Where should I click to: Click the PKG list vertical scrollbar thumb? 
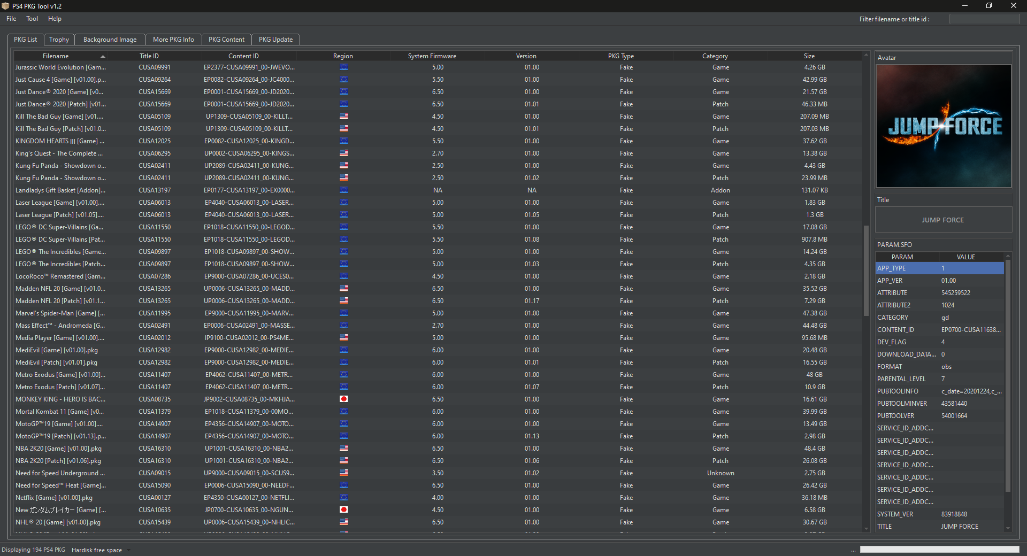866,270
